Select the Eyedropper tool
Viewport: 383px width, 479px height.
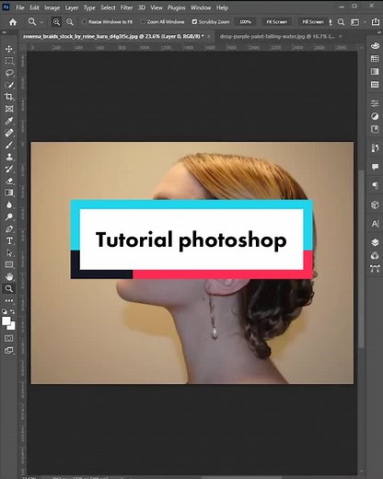9,121
